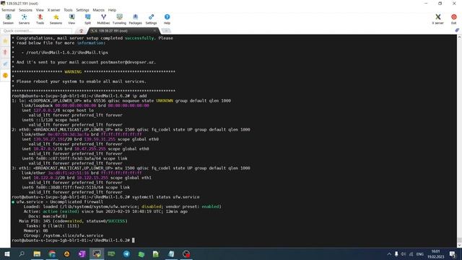The image size is (462, 260).
Task: Open the Help menu
Action: coord(112,10)
